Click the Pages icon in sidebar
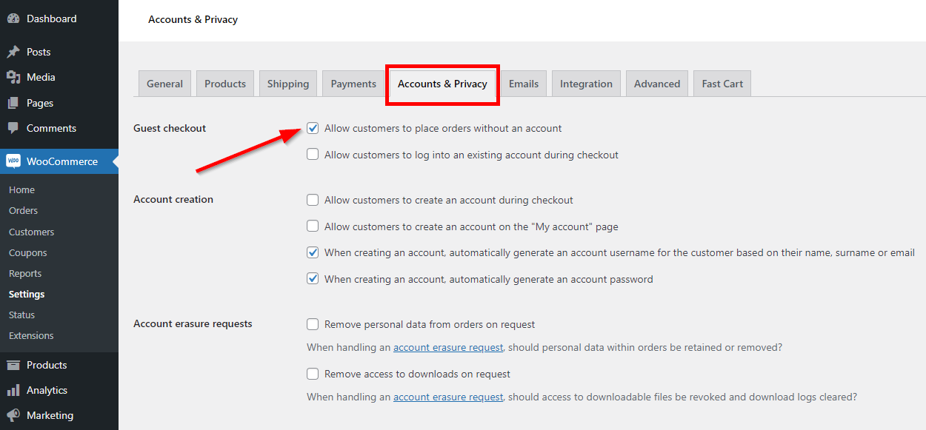The image size is (926, 430). 13,103
